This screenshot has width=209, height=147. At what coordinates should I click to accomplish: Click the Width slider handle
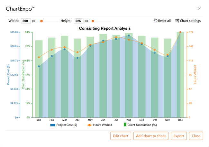41,21
